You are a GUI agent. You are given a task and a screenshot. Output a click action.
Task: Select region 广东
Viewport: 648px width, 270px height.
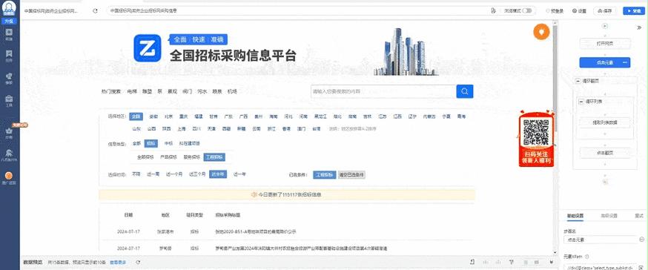pos(228,116)
